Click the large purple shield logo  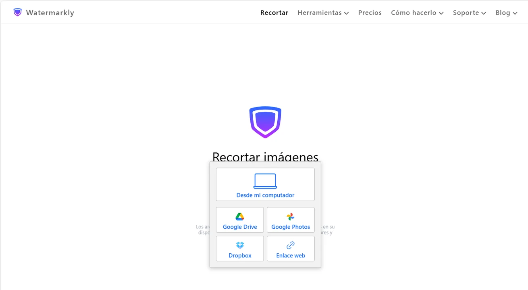(265, 122)
